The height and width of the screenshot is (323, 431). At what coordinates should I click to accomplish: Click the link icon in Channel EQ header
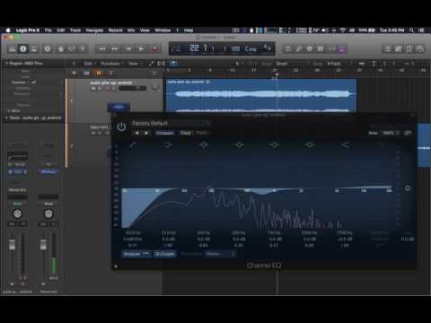[408, 133]
